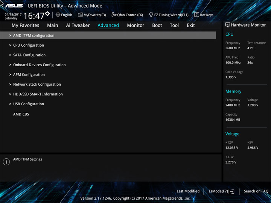271x203 pixels.
Task: Click the Hardware Monitor display icon
Action: 228,25
